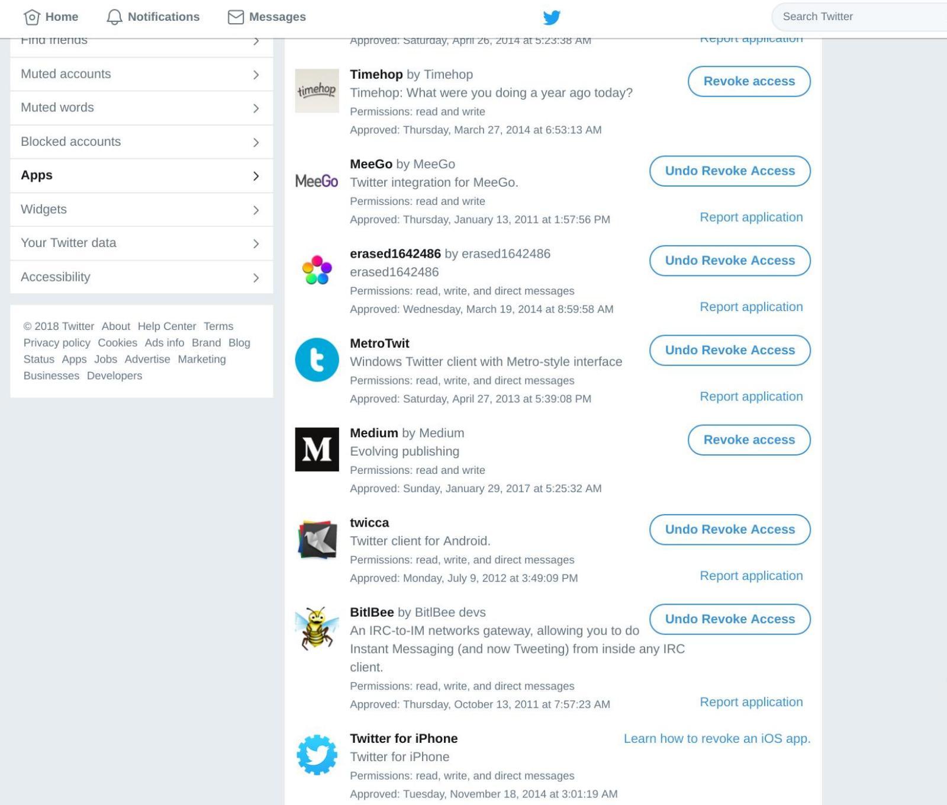Open the Privacy policy footer link
This screenshot has height=805, width=947.
[x=57, y=343]
